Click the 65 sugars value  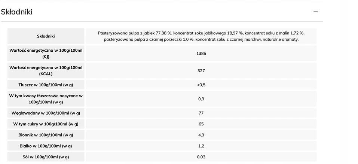coord(201,124)
